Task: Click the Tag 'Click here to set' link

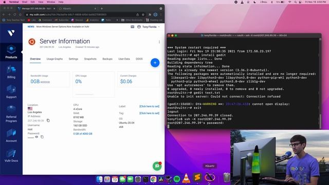Action: tap(149, 113)
